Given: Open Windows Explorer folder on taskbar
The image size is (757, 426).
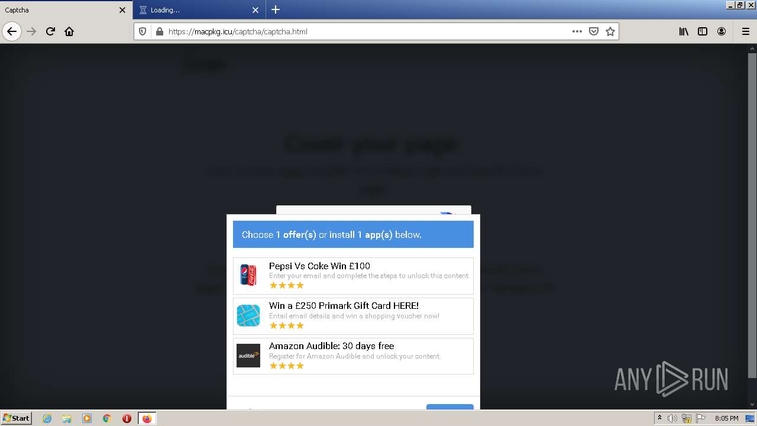Looking at the screenshot, I should (67, 418).
